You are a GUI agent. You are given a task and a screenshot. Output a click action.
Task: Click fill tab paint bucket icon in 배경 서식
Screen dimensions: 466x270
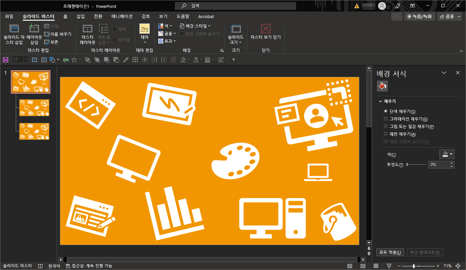(382, 86)
